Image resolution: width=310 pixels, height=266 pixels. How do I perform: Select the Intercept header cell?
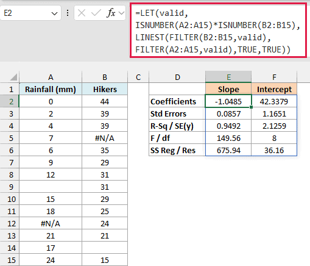point(274,89)
